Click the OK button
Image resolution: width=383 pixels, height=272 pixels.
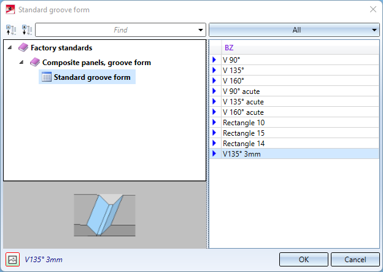(x=304, y=259)
